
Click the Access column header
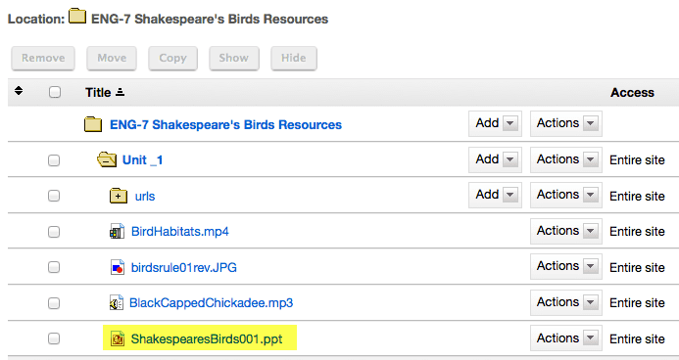tap(632, 93)
